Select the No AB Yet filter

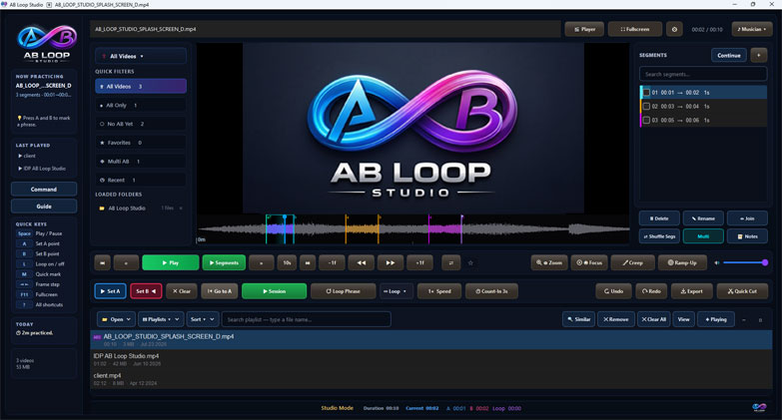pos(141,124)
